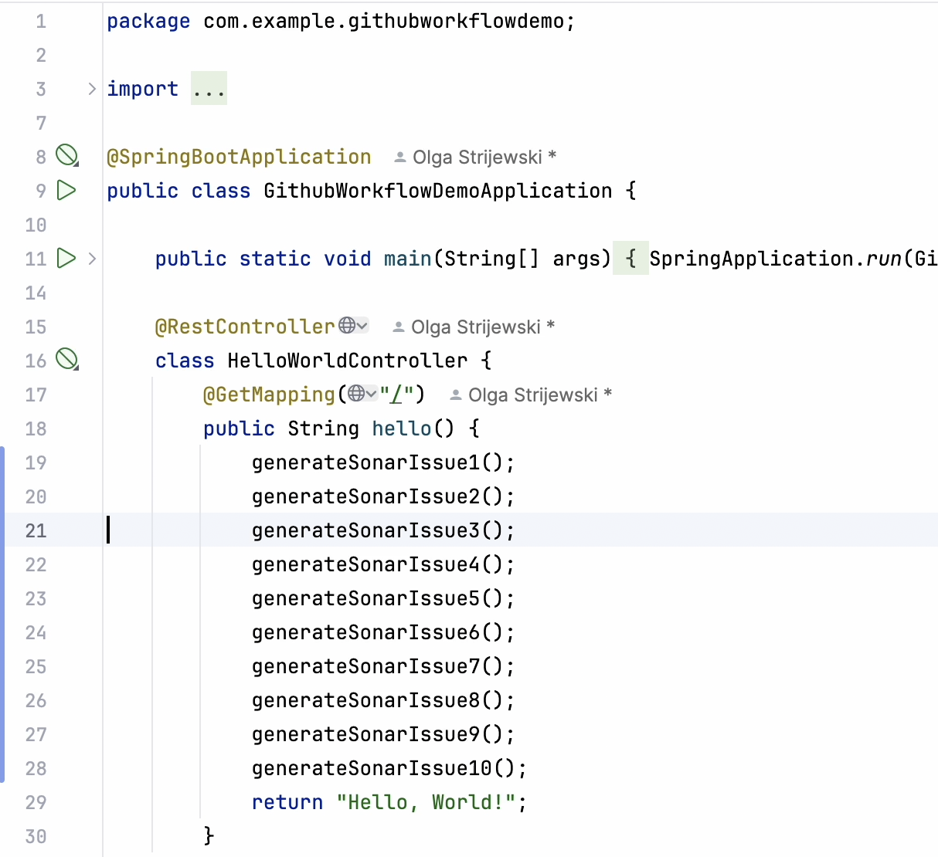Open the dropdown arrow inside @GetMapping

(372, 394)
